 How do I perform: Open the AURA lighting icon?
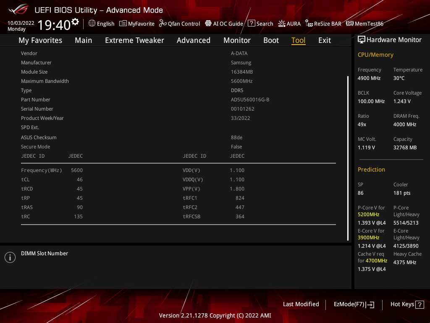pyautogui.click(x=282, y=24)
